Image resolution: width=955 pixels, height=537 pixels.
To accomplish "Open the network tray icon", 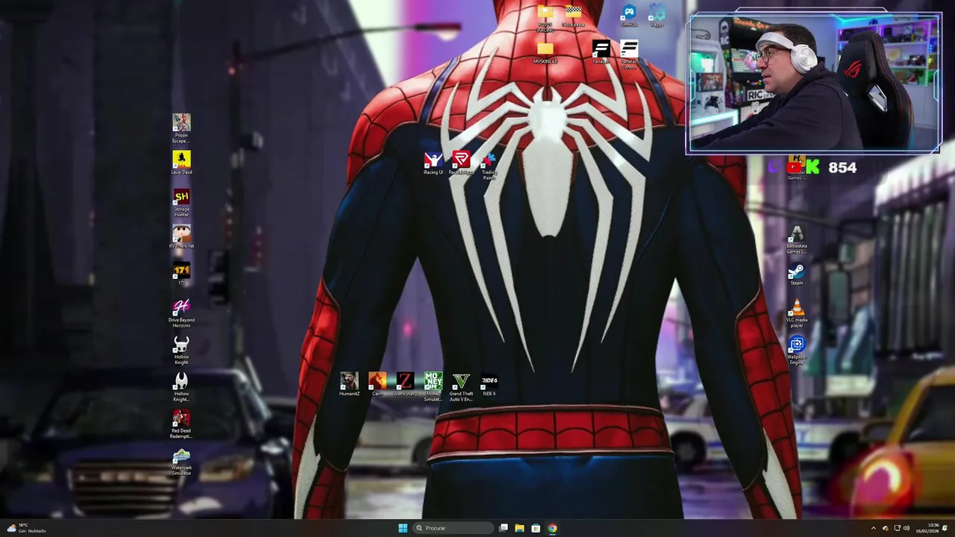I will (x=896, y=528).
